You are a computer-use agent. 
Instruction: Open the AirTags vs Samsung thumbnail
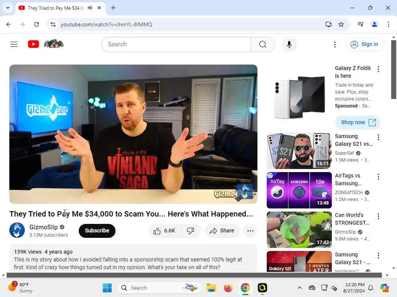pos(299,190)
